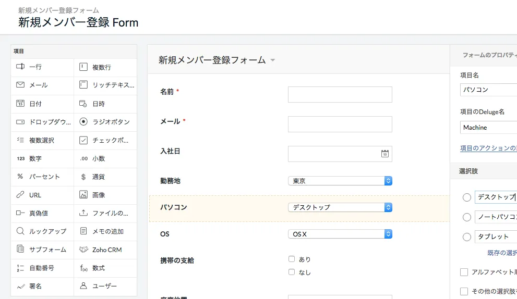Open the パソコン dropdown showing デスクトップ
The image size is (517, 299).
click(340, 207)
